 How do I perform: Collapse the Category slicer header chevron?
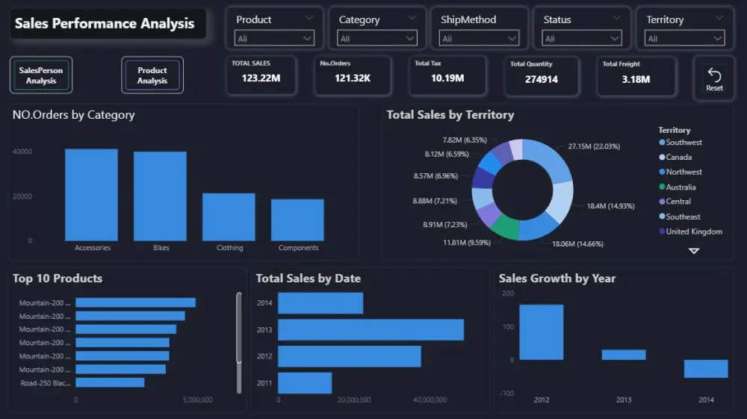412,18
